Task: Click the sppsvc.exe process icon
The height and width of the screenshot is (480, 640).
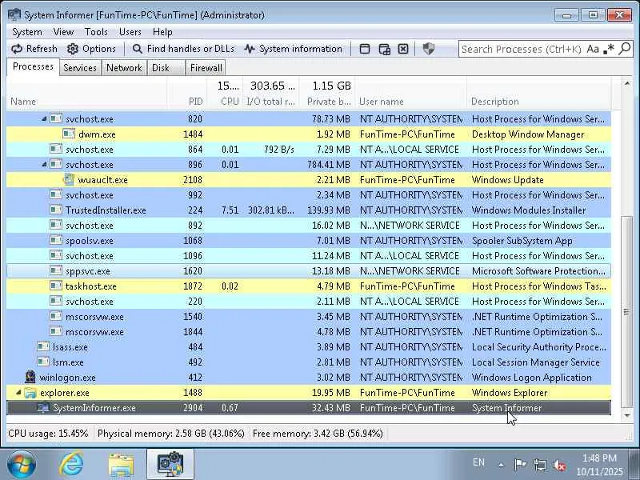Action: pos(56,270)
